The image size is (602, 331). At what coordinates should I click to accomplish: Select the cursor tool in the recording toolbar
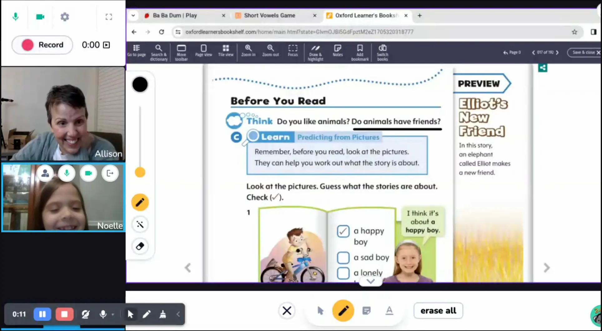[131, 314]
